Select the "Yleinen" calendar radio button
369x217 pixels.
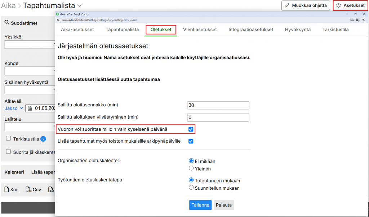click(x=191, y=168)
